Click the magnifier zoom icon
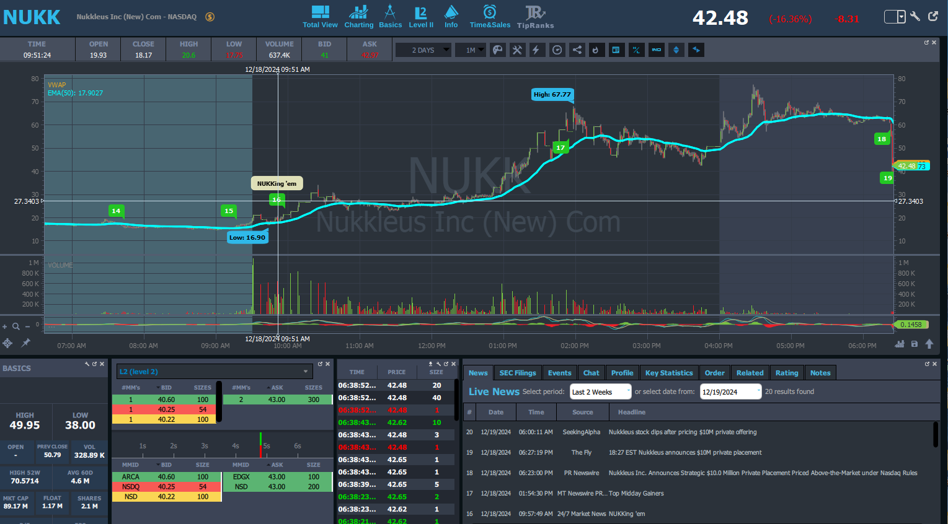This screenshot has height=524, width=948. pos(16,326)
